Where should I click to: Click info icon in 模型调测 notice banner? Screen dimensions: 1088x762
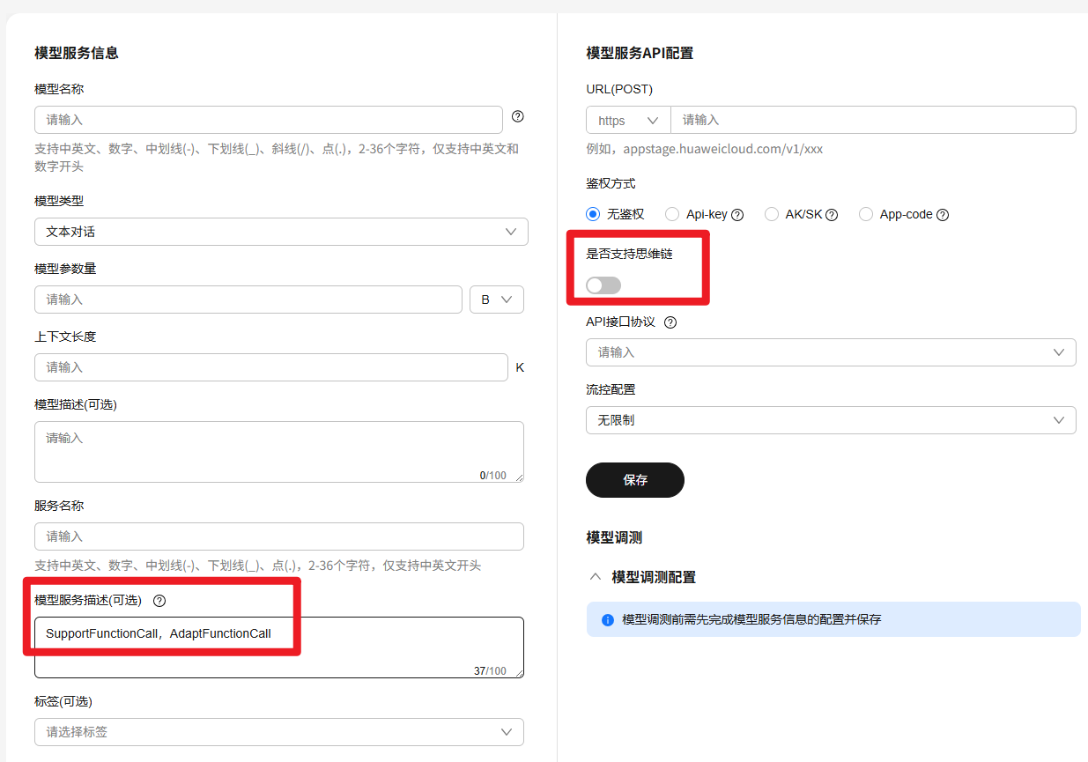(607, 620)
